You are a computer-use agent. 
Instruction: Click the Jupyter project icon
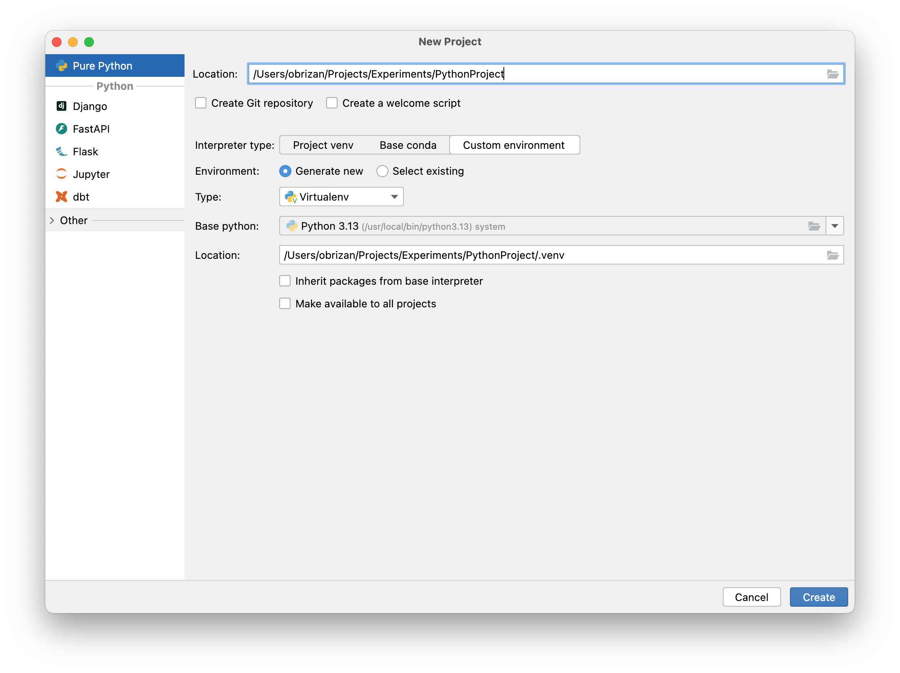(x=62, y=174)
